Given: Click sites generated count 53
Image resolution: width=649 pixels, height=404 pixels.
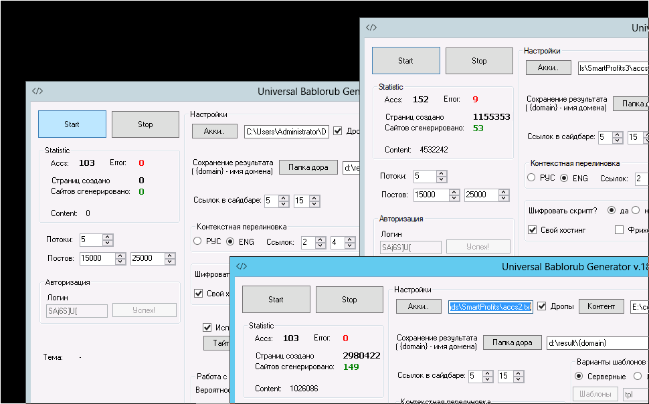Looking at the screenshot, I should [x=478, y=128].
